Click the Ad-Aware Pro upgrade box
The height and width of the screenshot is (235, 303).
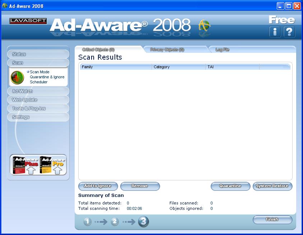(x=52, y=165)
